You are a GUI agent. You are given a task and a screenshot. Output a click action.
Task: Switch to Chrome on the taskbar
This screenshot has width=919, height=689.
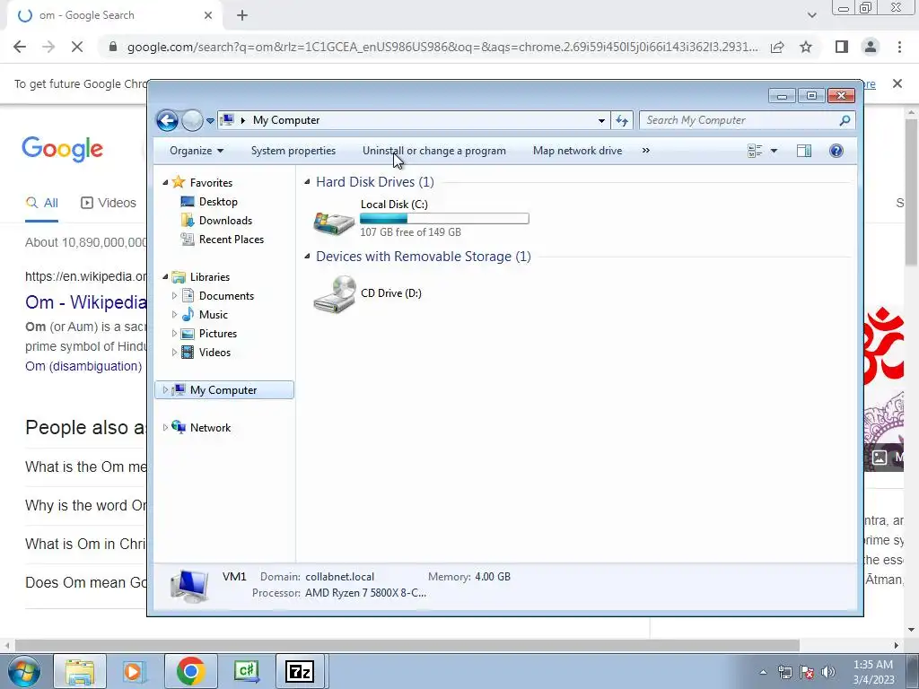(x=190, y=671)
